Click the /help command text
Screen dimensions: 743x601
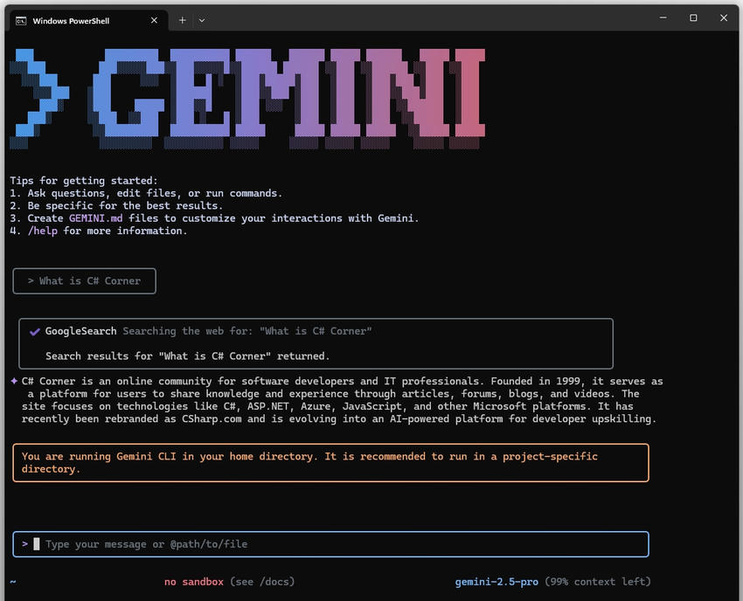coord(44,231)
